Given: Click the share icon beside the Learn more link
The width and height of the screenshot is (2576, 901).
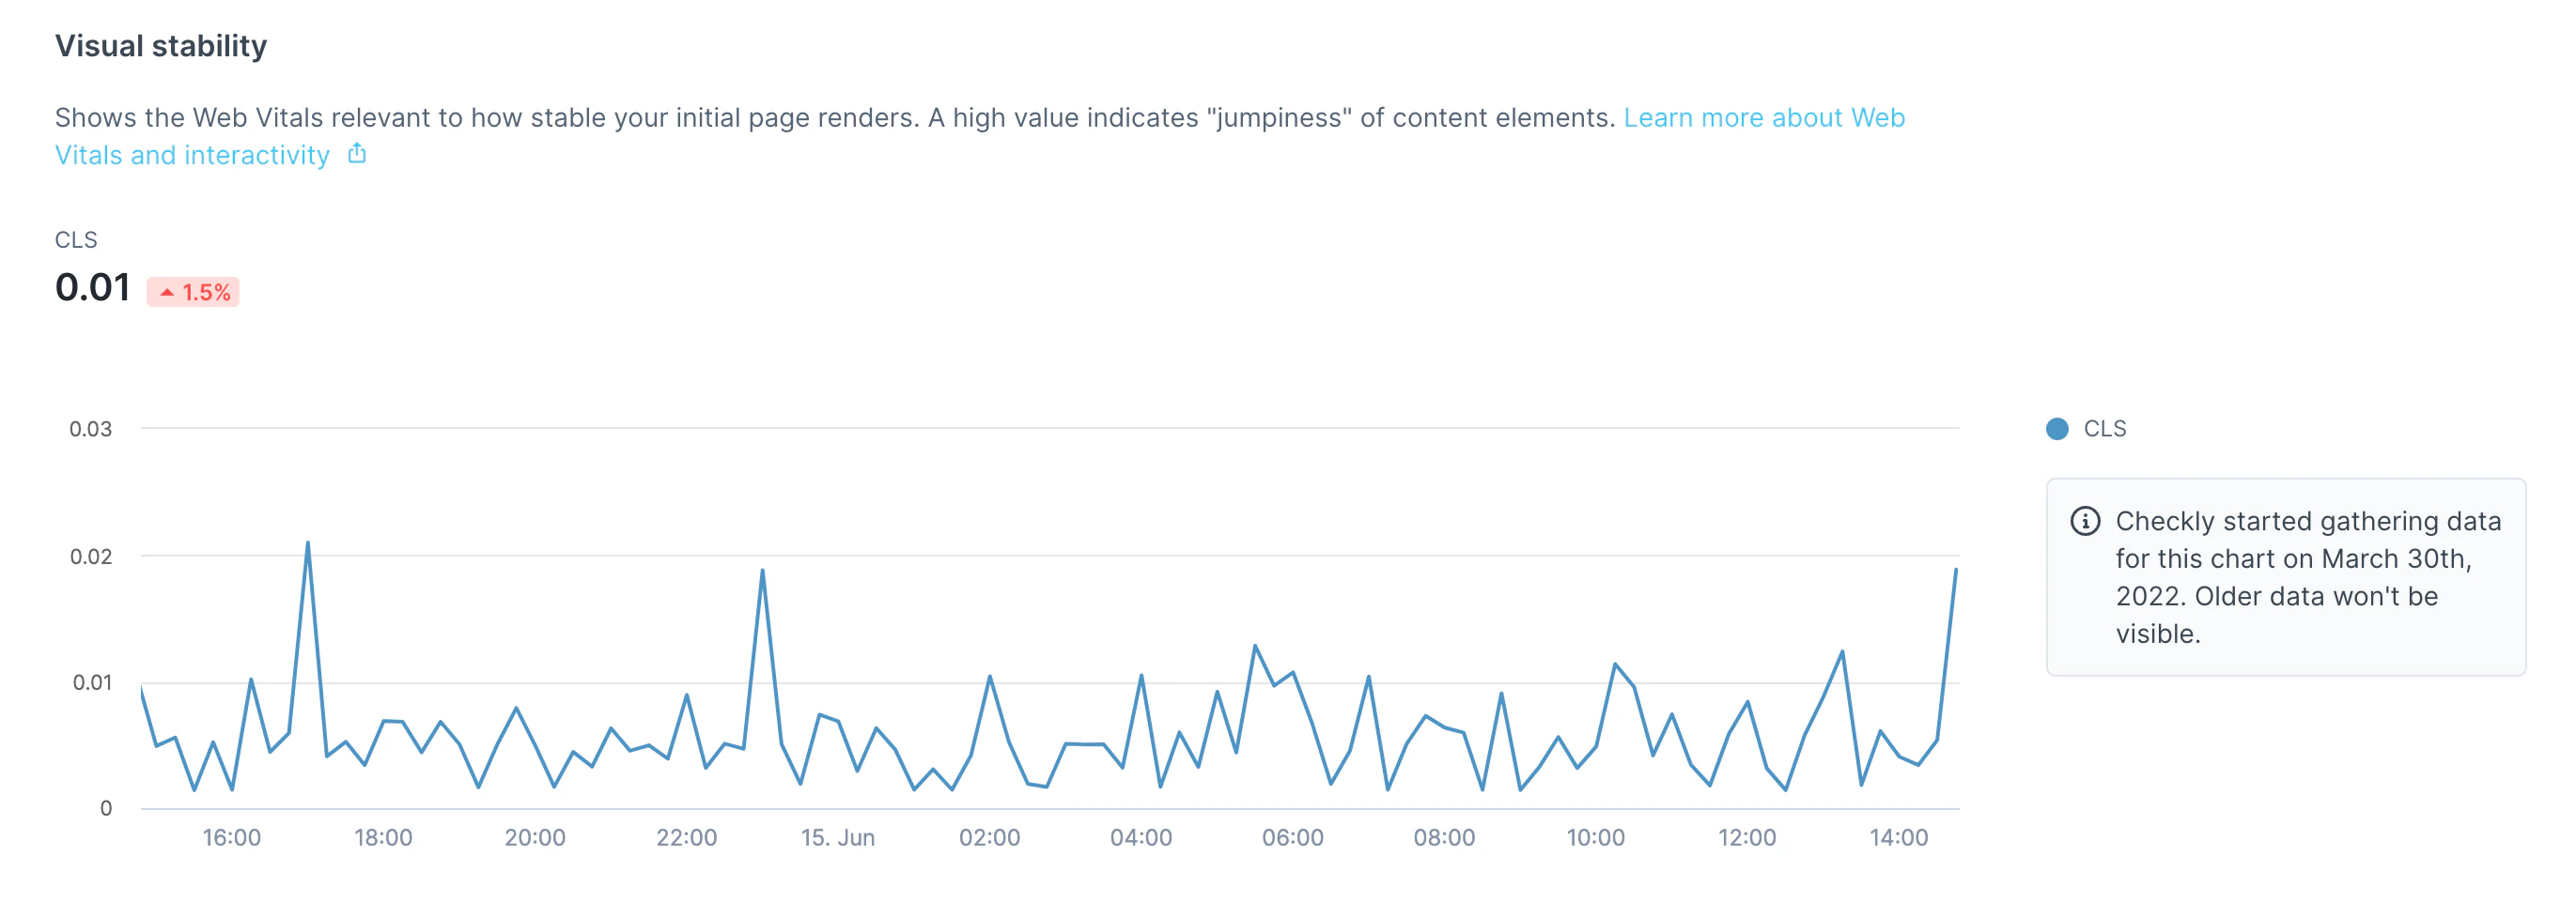Looking at the screenshot, I should coord(357,153).
